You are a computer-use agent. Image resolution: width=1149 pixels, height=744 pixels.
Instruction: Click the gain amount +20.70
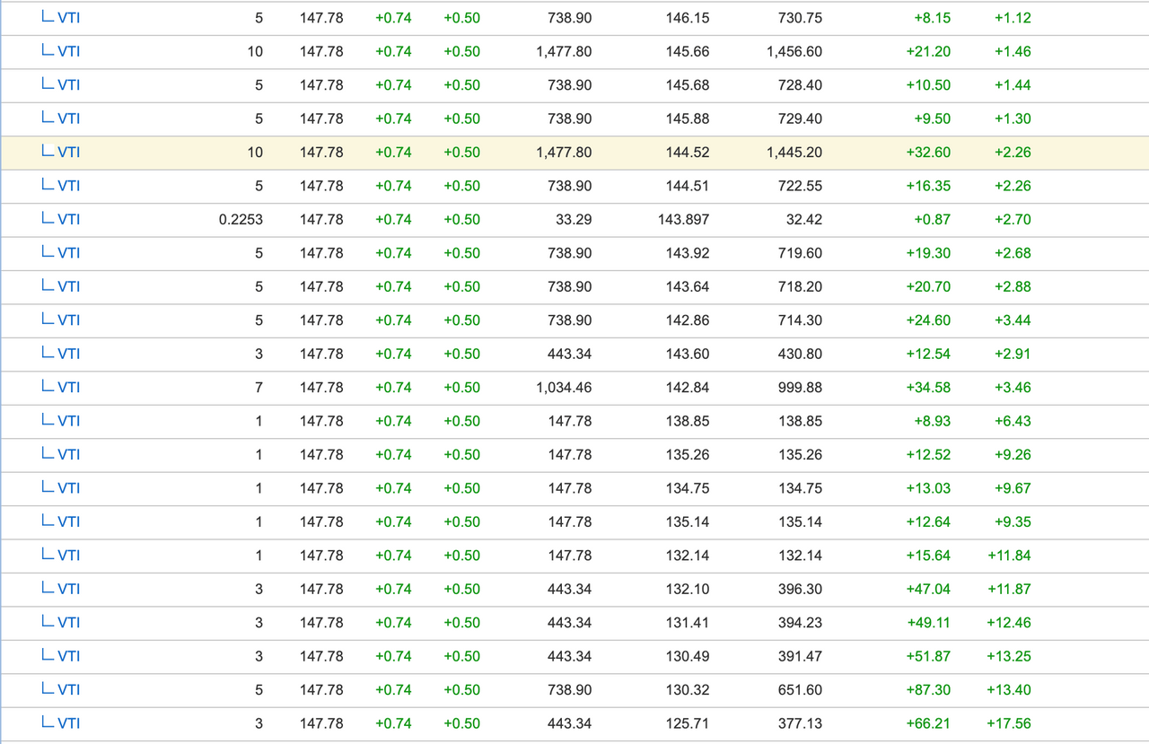(x=928, y=286)
